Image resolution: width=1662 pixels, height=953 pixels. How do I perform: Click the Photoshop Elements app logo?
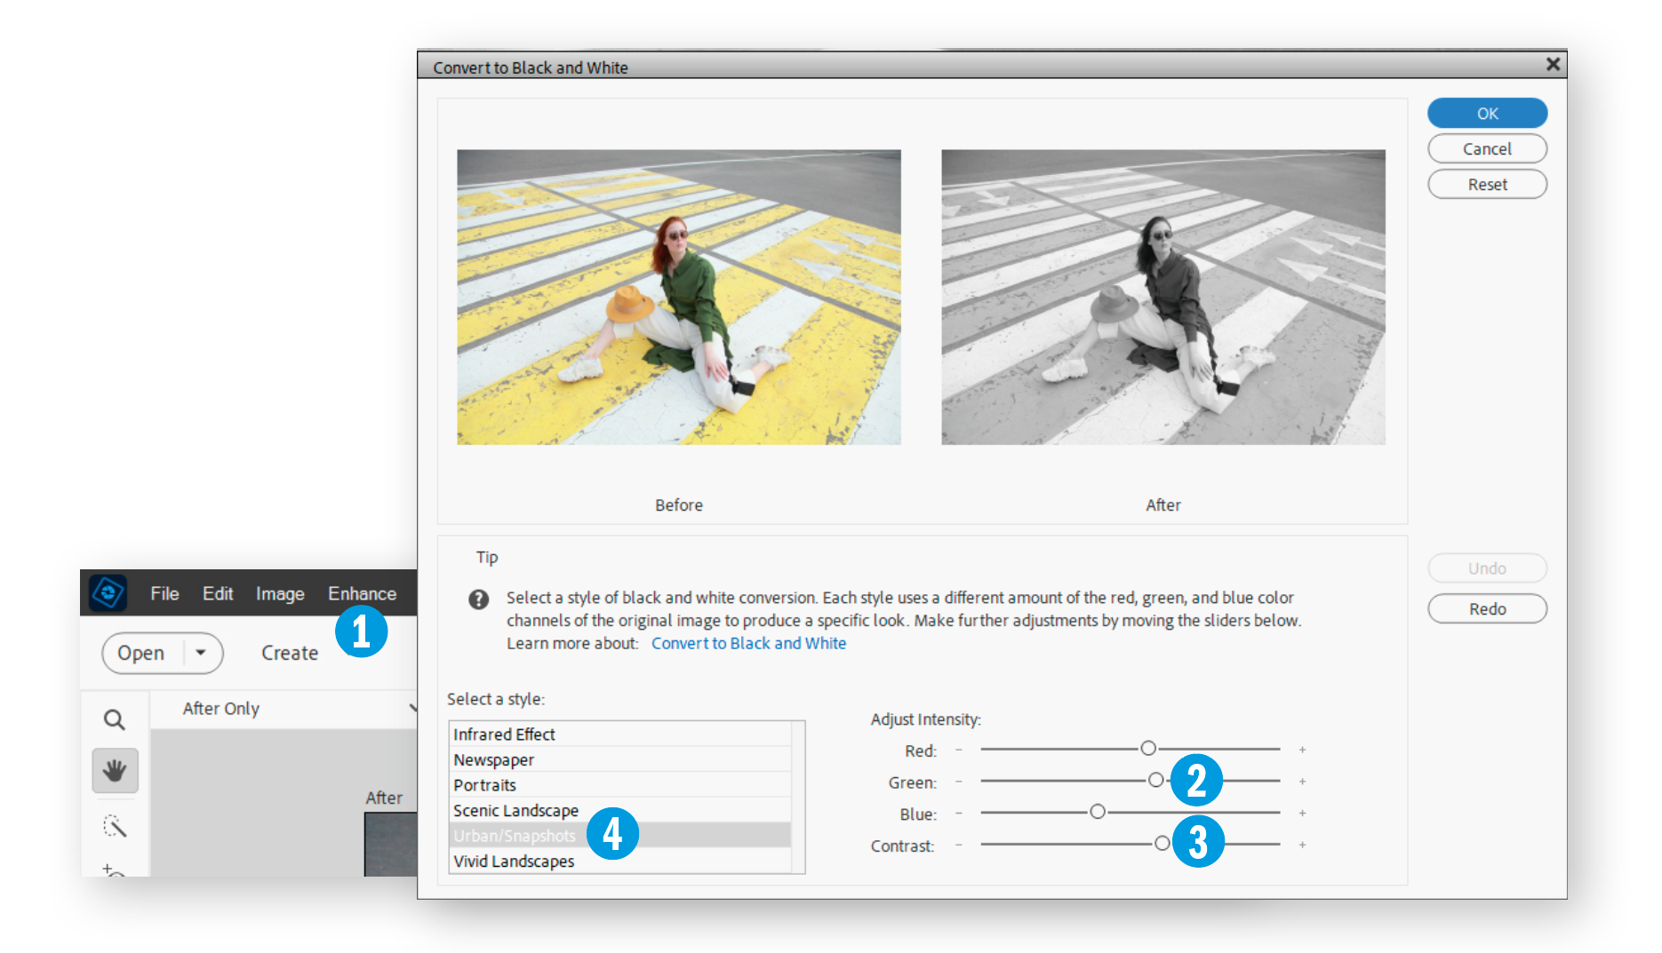point(108,592)
